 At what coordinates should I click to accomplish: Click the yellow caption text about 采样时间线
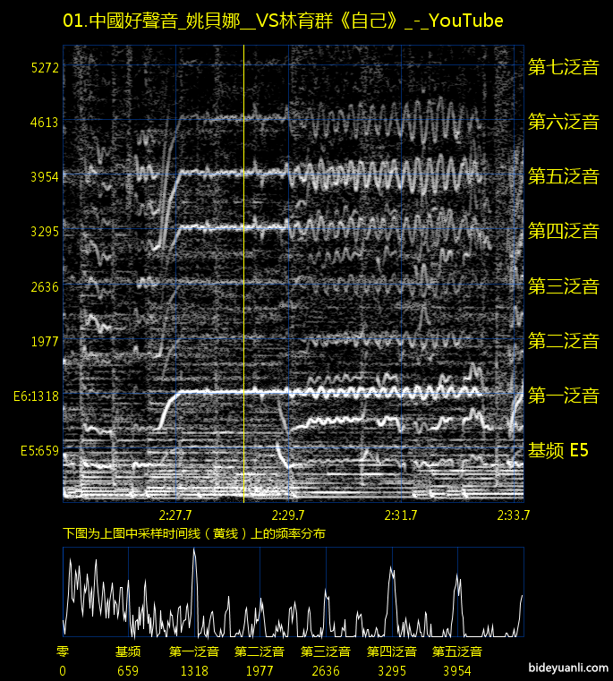(x=194, y=533)
